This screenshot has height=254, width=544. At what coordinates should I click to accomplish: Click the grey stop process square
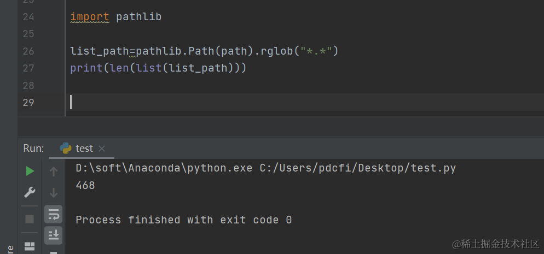tap(30, 219)
